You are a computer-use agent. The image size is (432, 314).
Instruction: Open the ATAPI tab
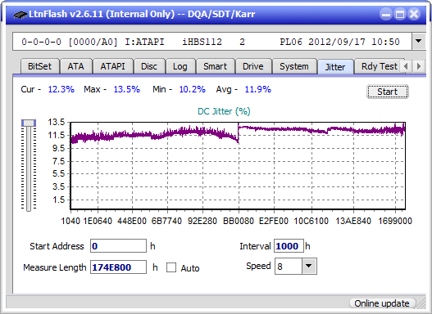pos(112,66)
